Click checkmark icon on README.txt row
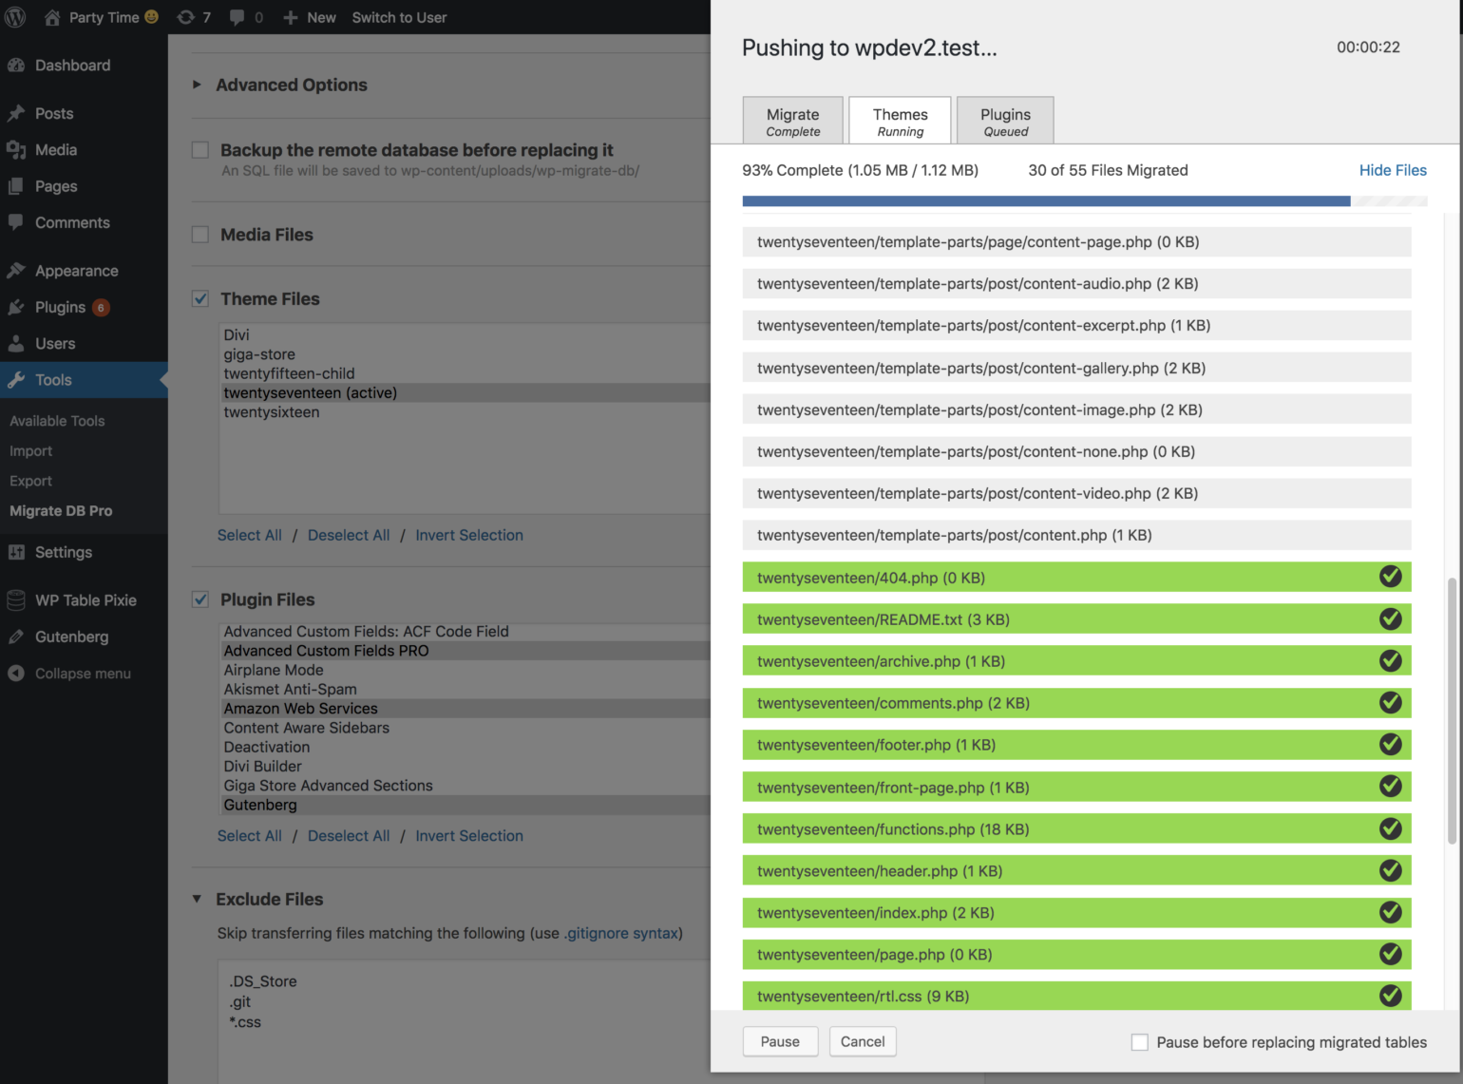 (x=1390, y=618)
